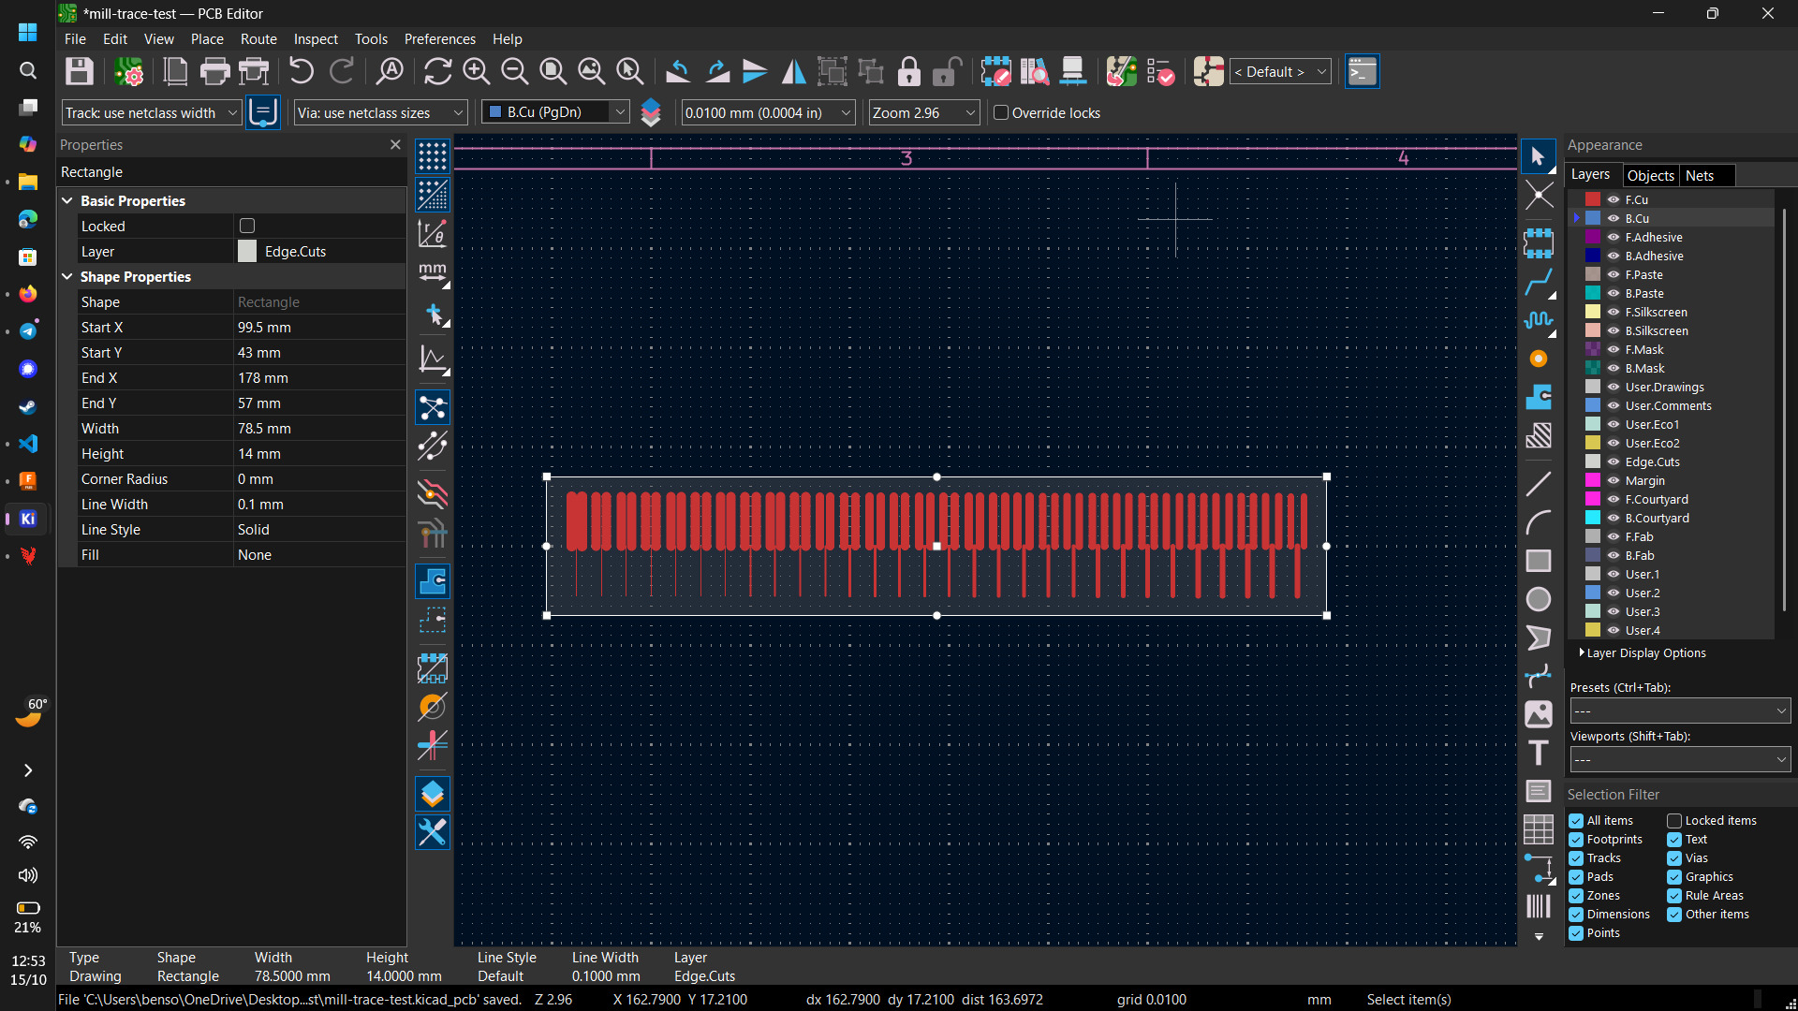Click the F.Silkscreen color swatch

1593,312
